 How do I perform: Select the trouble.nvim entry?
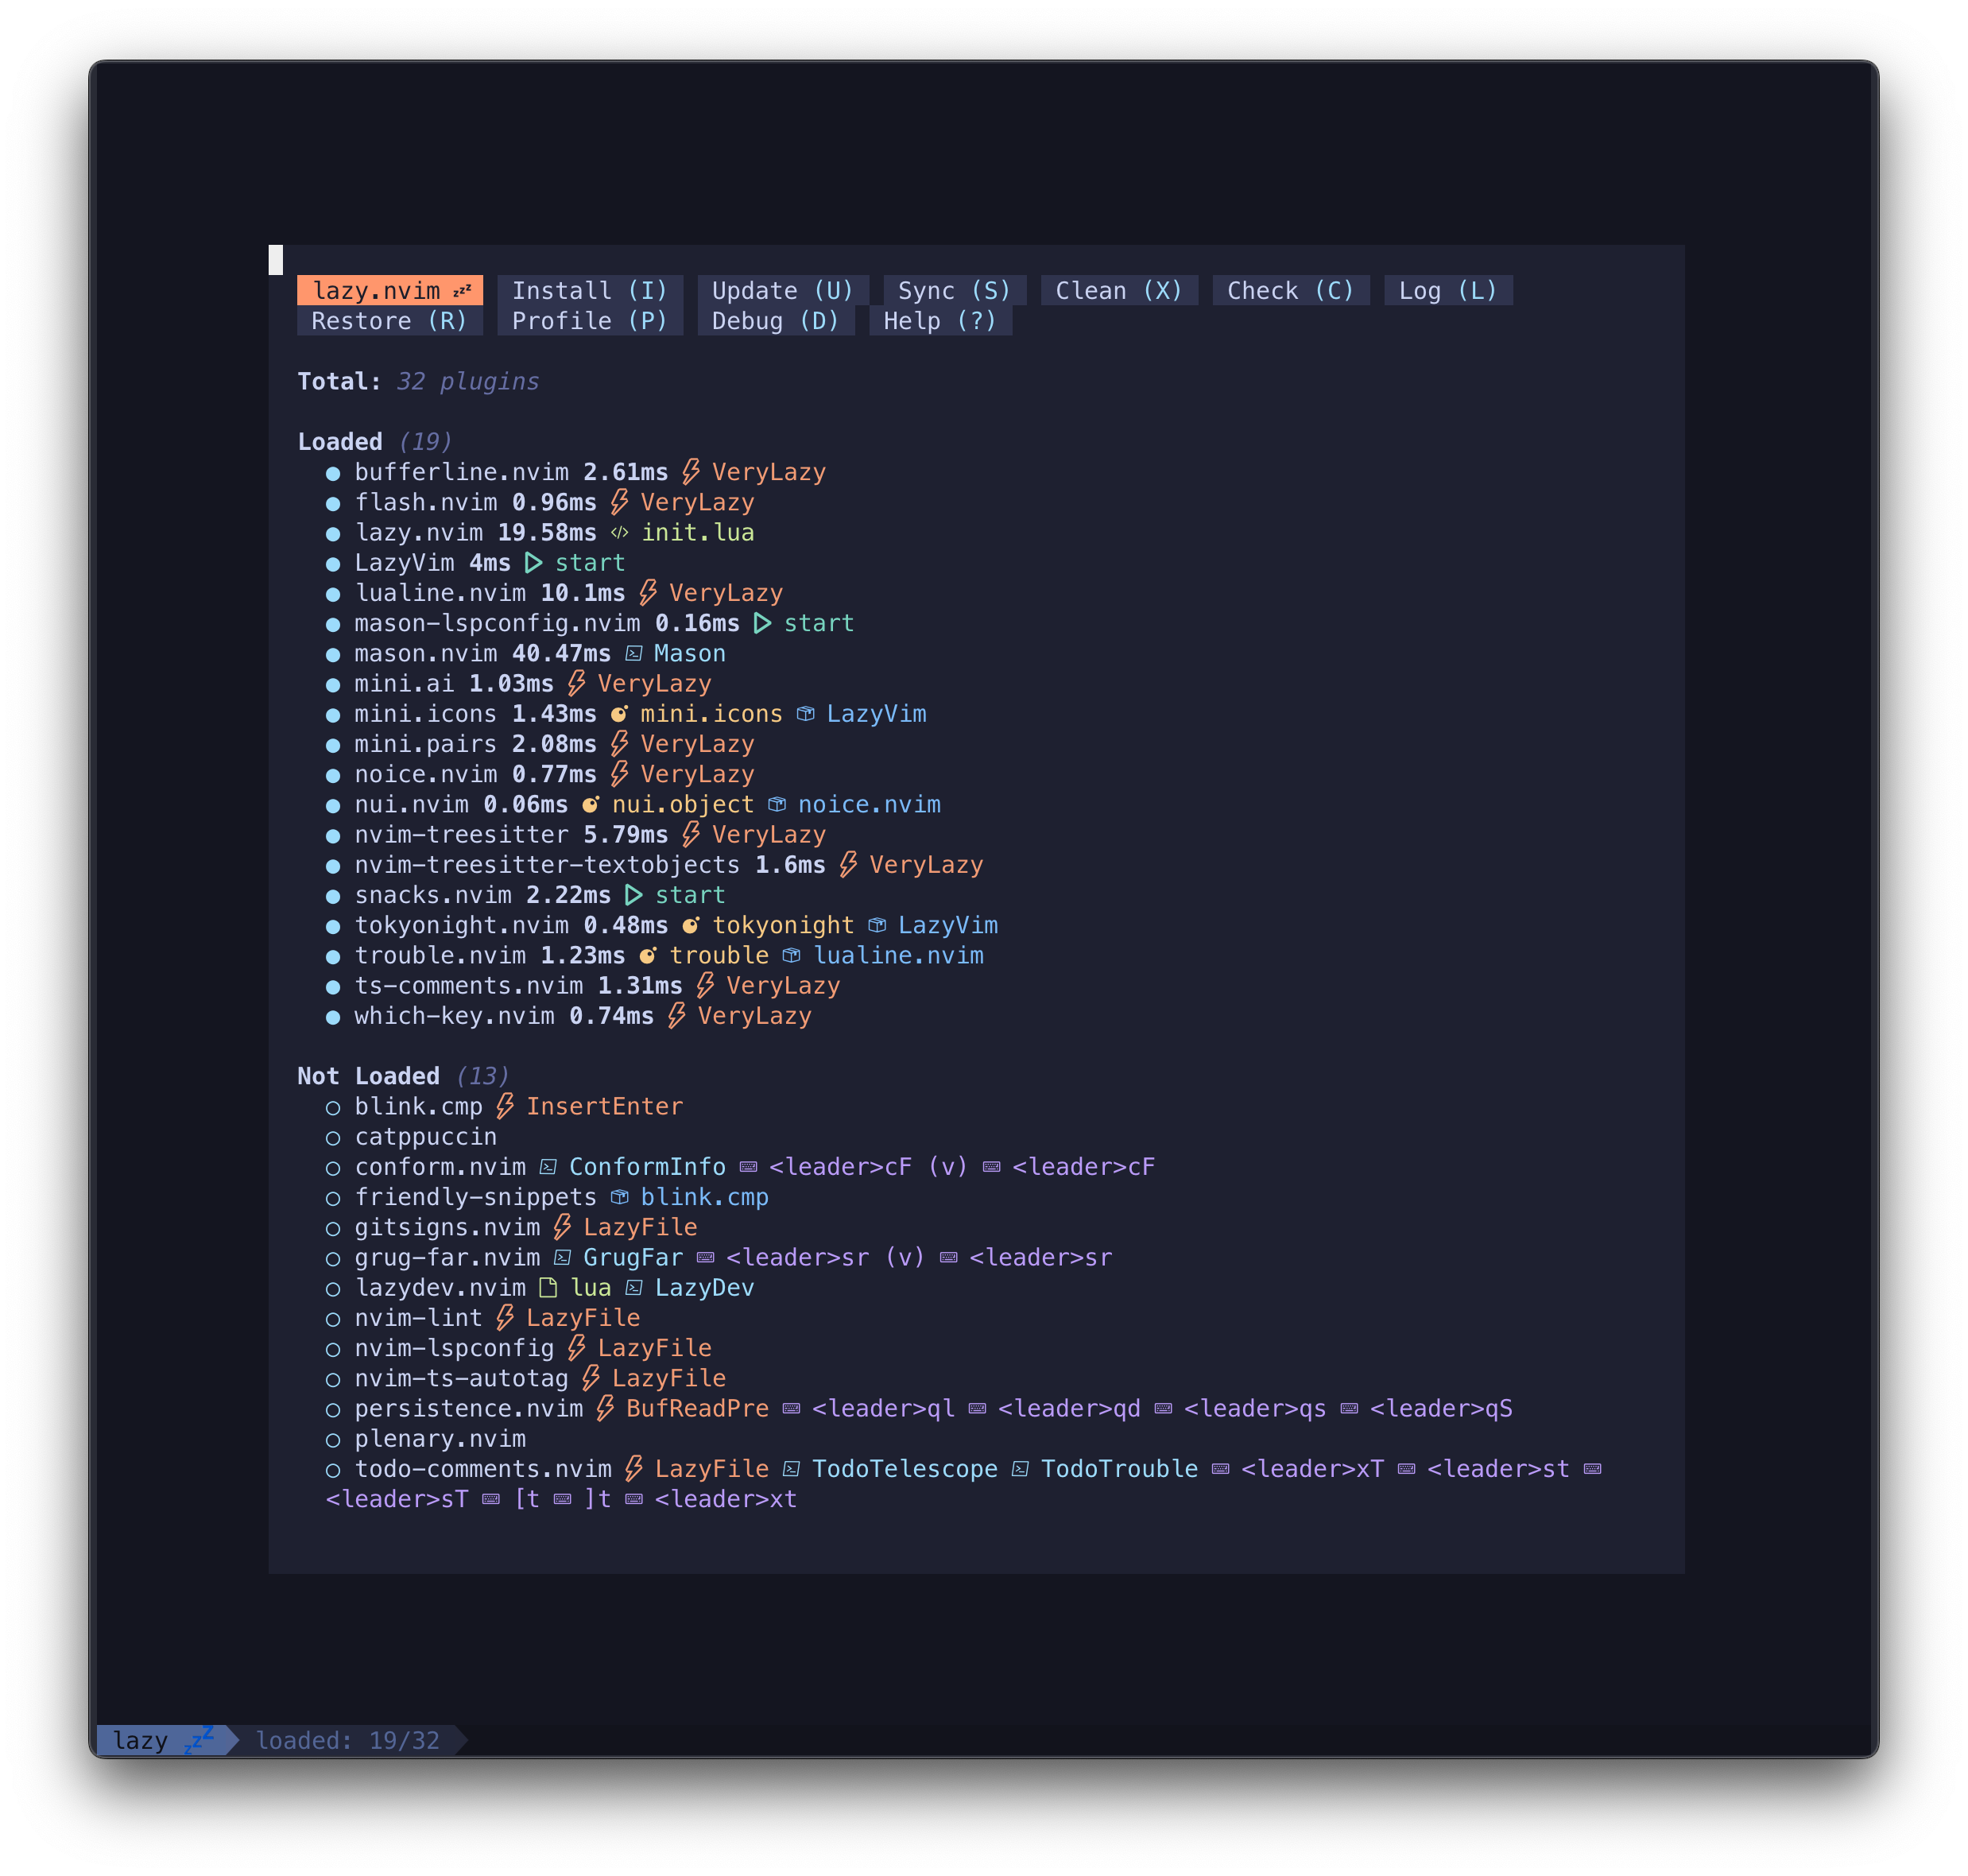(440, 956)
